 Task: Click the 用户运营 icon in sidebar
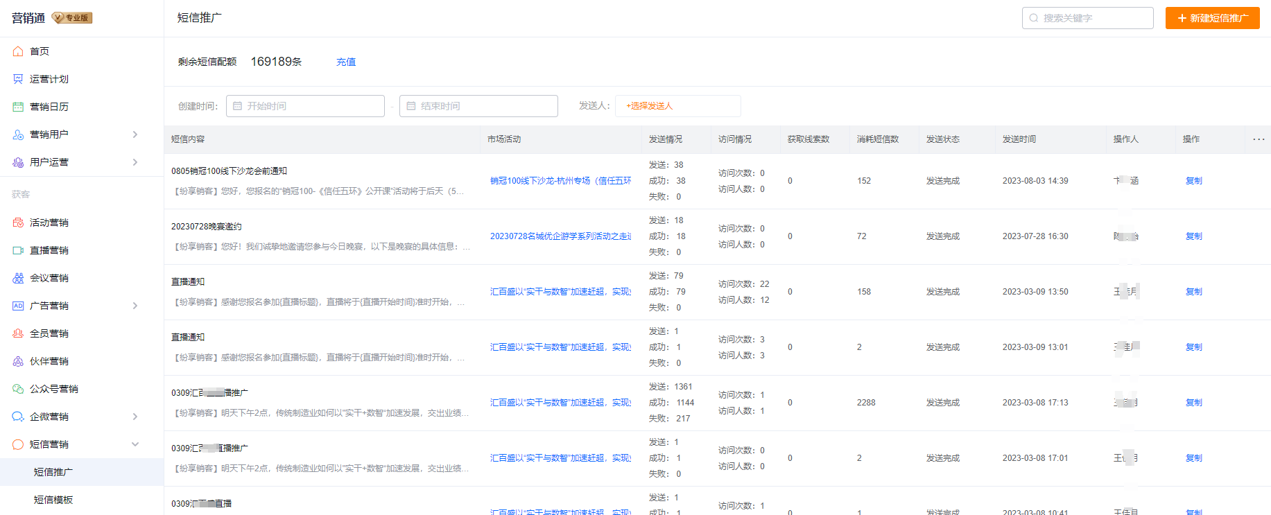(18, 162)
